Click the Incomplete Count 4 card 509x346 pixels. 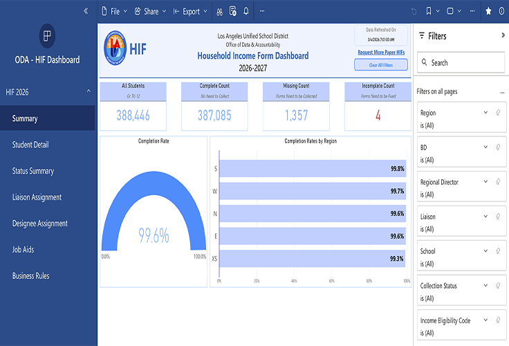378,107
